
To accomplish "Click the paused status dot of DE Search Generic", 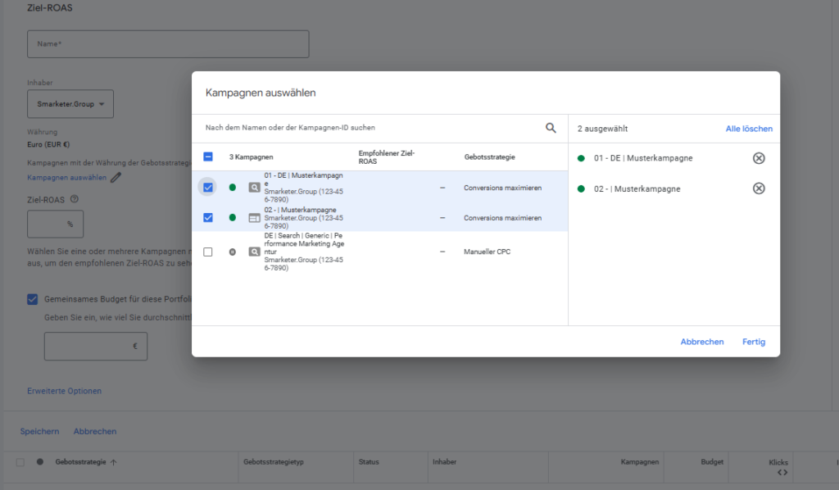I will [x=233, y=252].
